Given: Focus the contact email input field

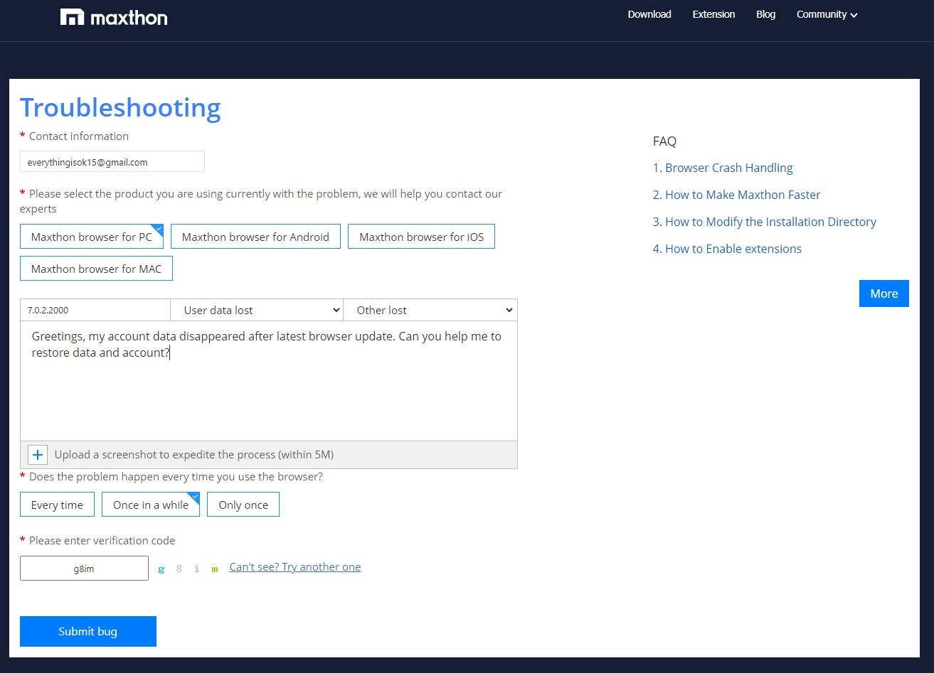Looking at the screenshot, I should (x=112, y=161).
